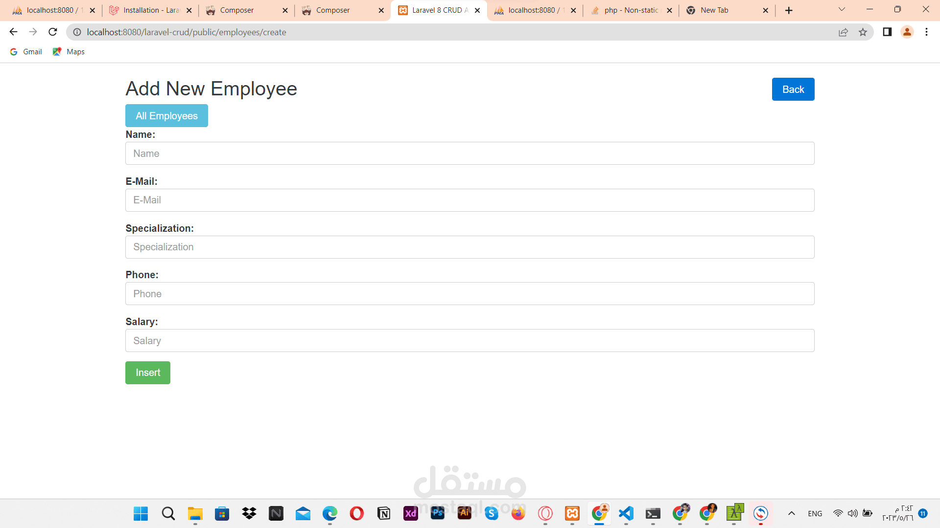Switch to the Installation - Laravel tab

pos(151,10)
